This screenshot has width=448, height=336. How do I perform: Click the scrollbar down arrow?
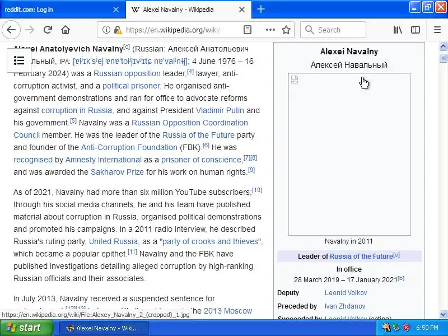click(443, 315)
